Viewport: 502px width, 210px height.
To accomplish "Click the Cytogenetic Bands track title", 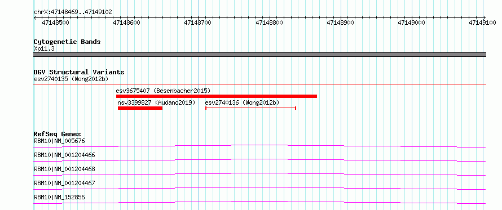I will [x=67, y=42].
